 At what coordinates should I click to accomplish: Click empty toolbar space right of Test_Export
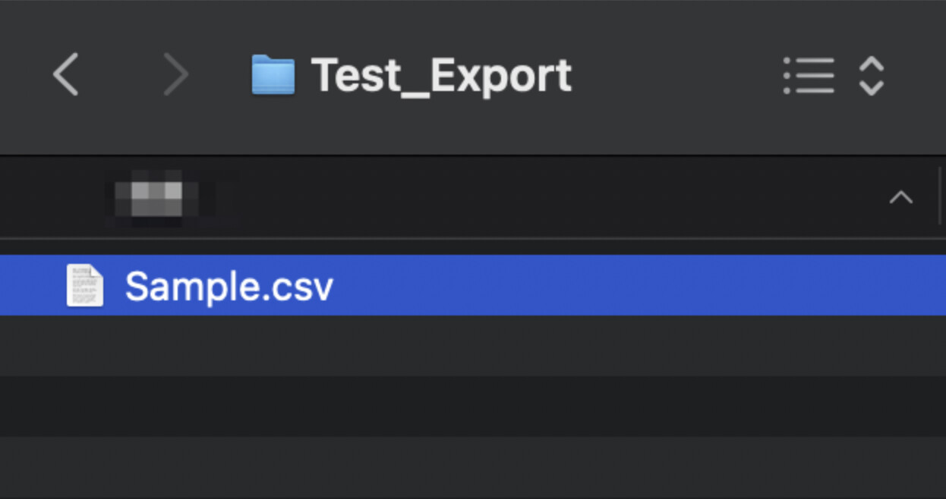tap(676, 76)
